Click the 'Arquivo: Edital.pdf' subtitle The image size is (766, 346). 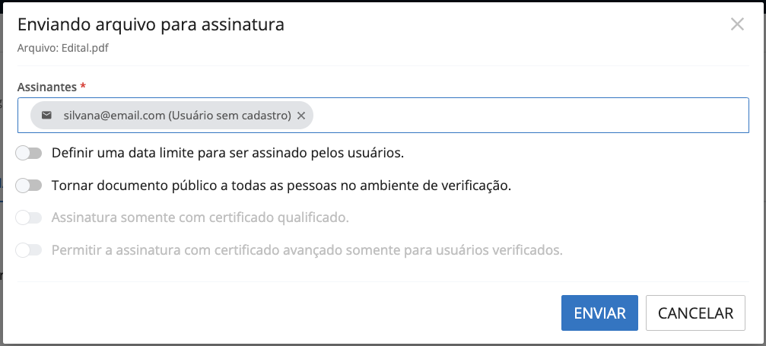click(63, 47)
